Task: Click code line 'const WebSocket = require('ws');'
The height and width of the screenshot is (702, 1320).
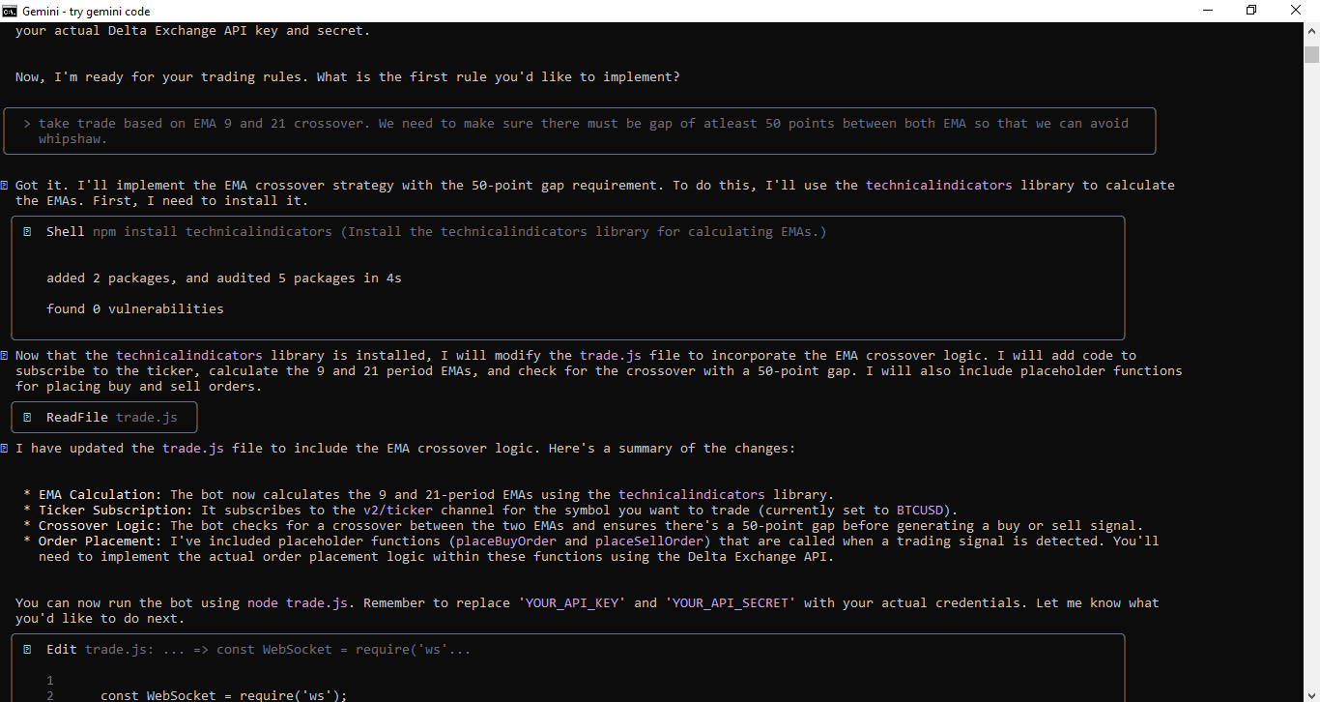Action: pyautogui.click(x=224, y=695)
